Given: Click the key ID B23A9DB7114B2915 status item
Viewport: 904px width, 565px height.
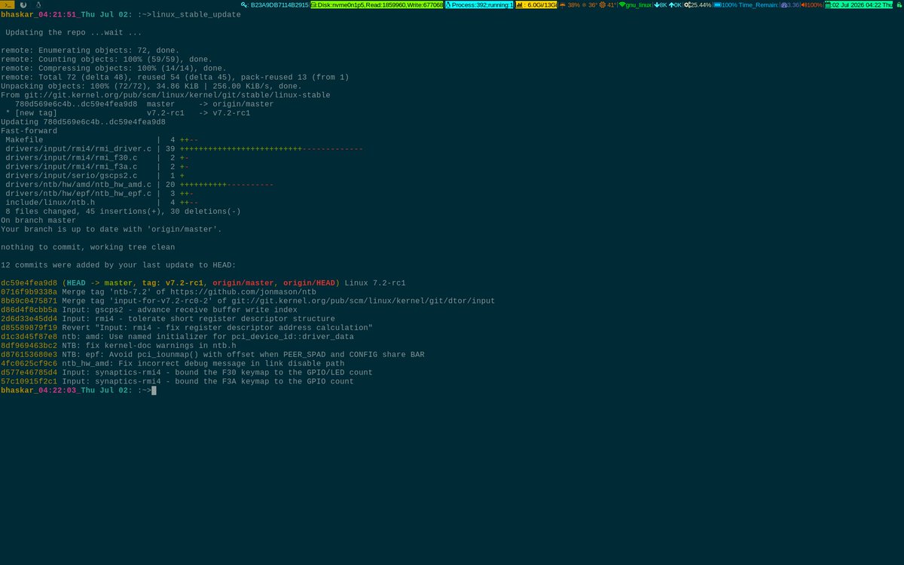Looking at the screenshot, I should pos(276,5).
